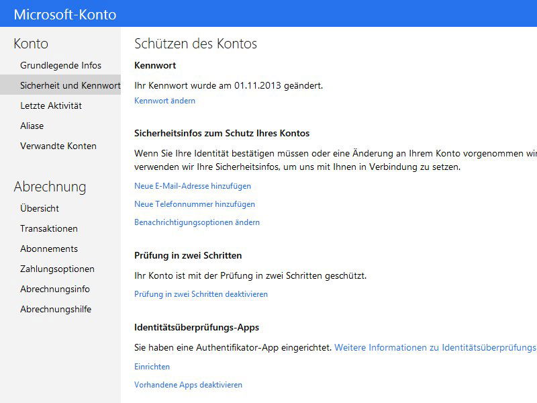Click Neue Telefonnummer hinzufügen link

(x=195, y=204)
